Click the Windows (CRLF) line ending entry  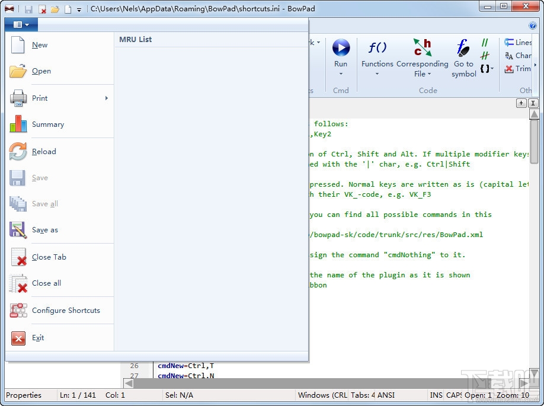point(322,395)
